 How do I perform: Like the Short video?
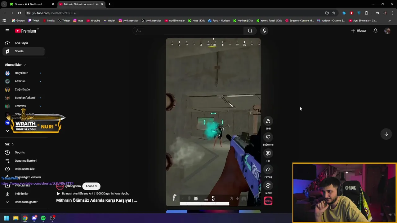(268, 121)
